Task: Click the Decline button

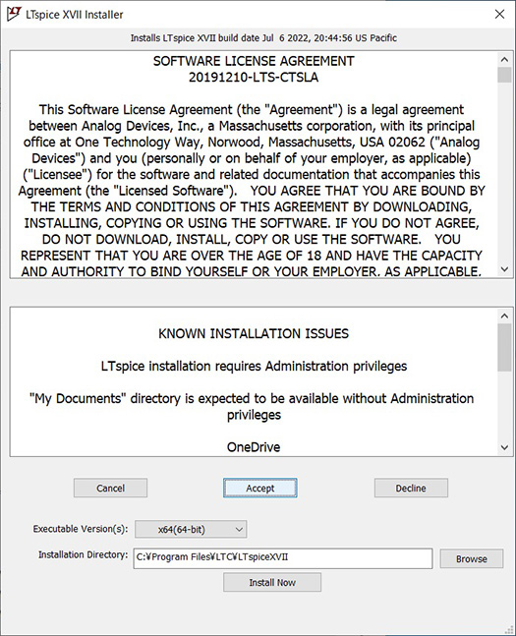Action: (411, 488)
